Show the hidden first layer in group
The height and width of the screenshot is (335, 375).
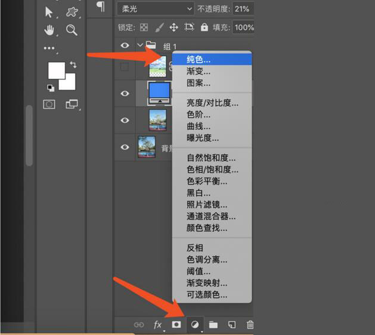pyautogui.click(x=125, y=67)
